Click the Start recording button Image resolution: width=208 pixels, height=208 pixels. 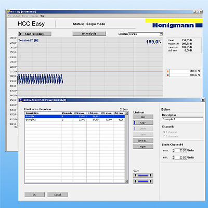35,34
